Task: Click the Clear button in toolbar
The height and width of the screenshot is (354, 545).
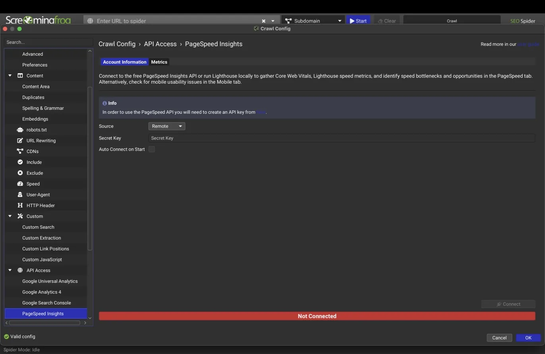Action: 387,21
